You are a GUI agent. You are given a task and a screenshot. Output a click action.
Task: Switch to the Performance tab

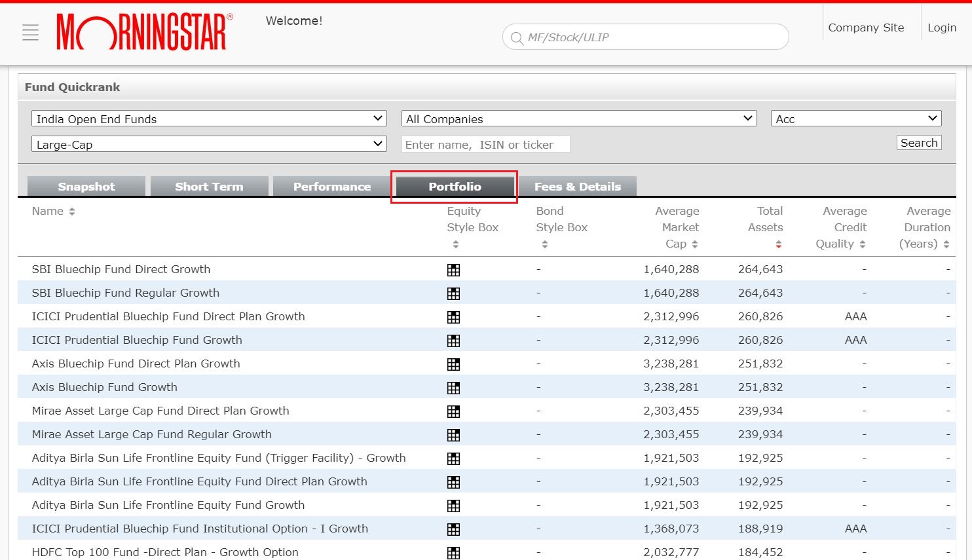[331, 187]
